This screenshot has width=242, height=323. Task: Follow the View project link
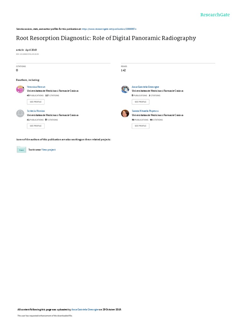pos(49,150)
